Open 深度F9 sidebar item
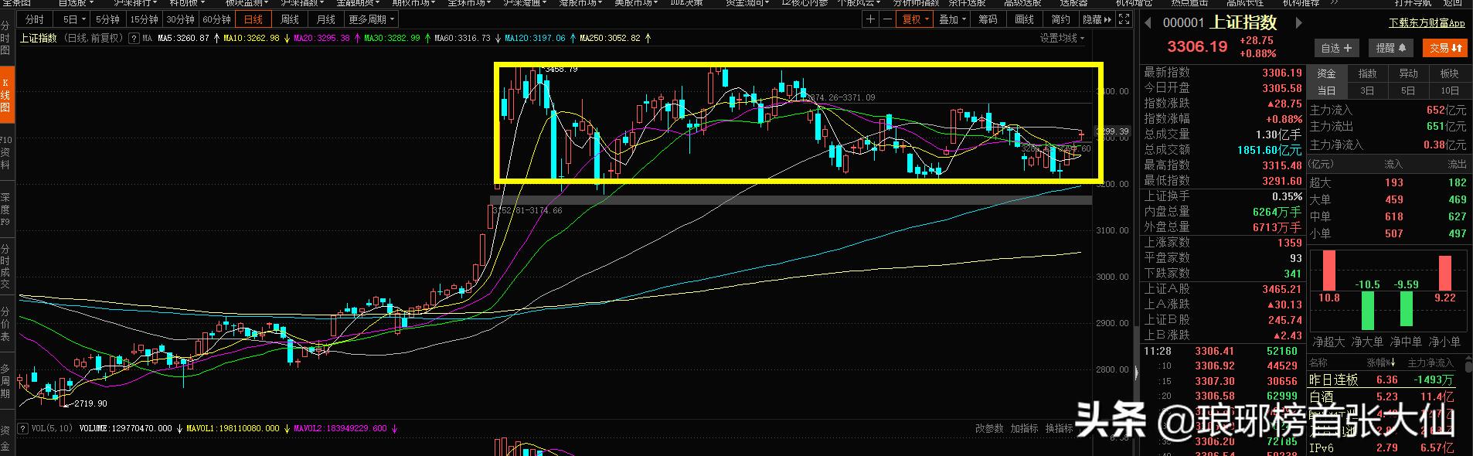The image size is (1473, 456). [x=6, y=209]
